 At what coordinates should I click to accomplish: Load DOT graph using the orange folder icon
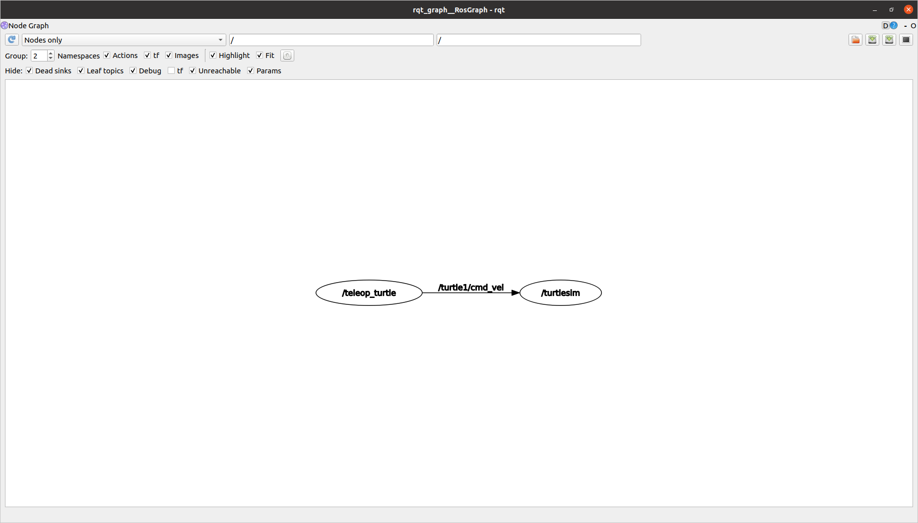[855, 40]
